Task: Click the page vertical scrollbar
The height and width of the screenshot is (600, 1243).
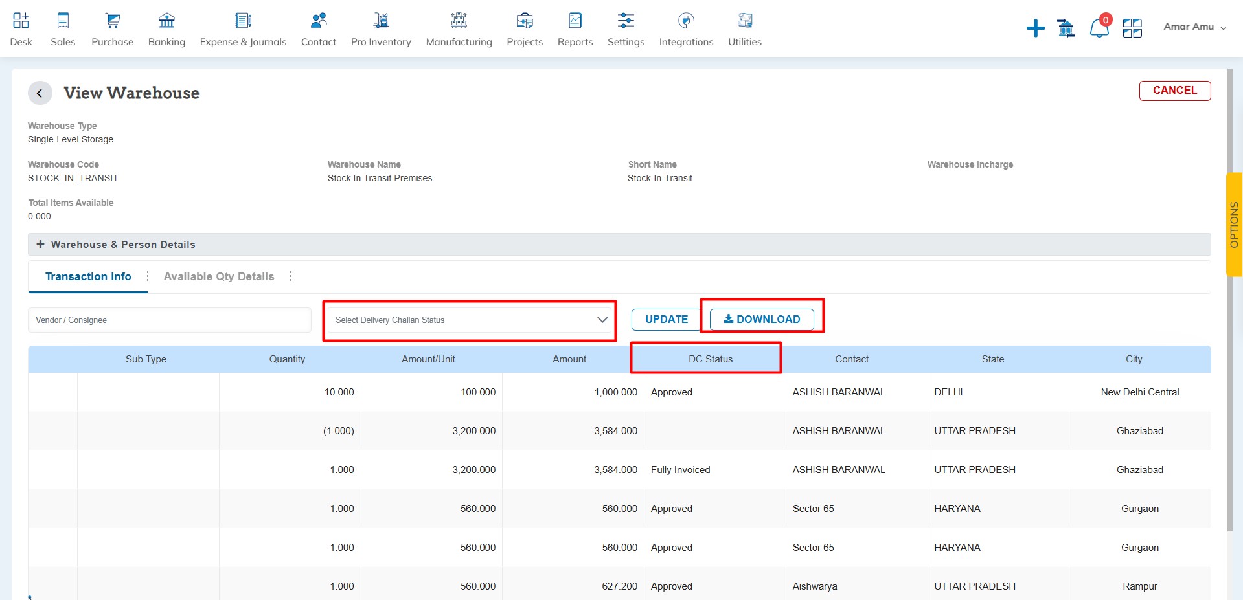Action: pos(1230,301)
